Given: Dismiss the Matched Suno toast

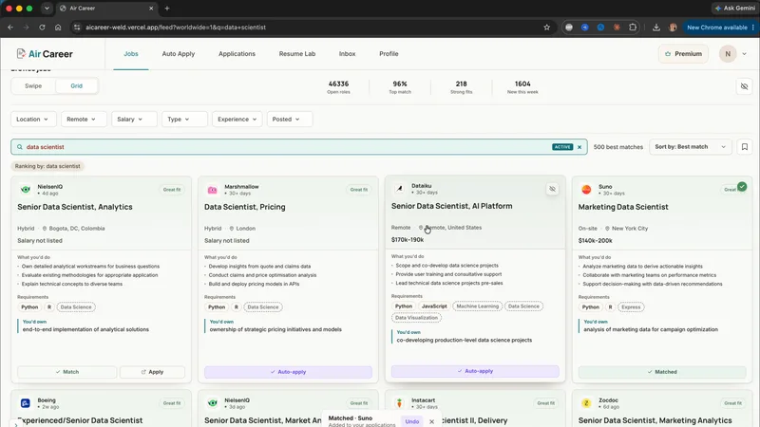Looking at the screenshot, I should point(431,421).
